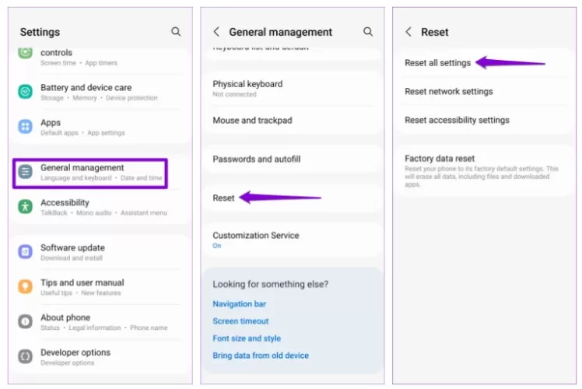Viewport: 582px width, 389px height.
Task: Select the Reset option
Action: click(224, 198)
